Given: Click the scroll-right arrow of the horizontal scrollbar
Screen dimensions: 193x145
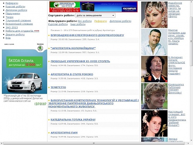Looking at the screenshot, I should click(188, 143).
